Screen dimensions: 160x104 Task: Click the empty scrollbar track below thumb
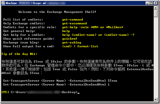click(x=155, y=57)
